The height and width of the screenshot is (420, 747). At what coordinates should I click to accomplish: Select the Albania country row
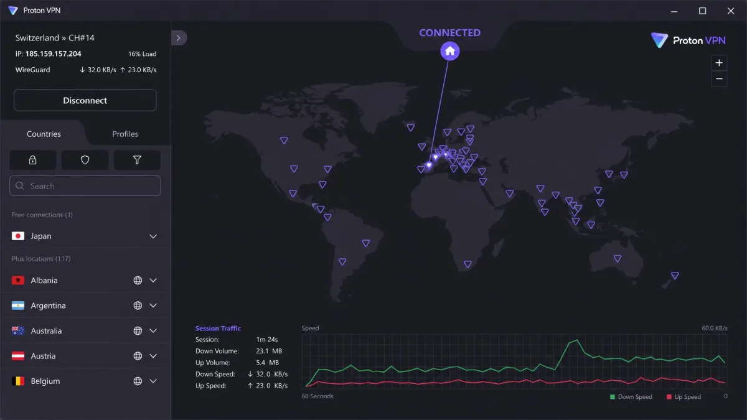(85, 281)
